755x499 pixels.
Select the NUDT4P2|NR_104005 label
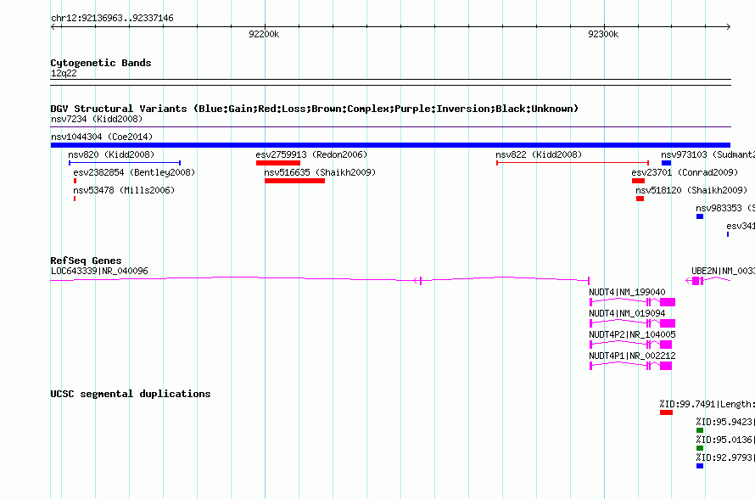point(632,334)
